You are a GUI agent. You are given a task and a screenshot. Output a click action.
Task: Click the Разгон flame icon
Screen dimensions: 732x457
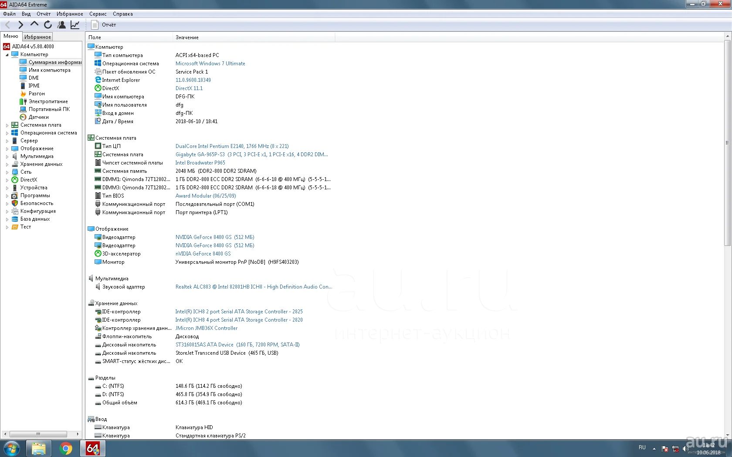pos(23,94)
